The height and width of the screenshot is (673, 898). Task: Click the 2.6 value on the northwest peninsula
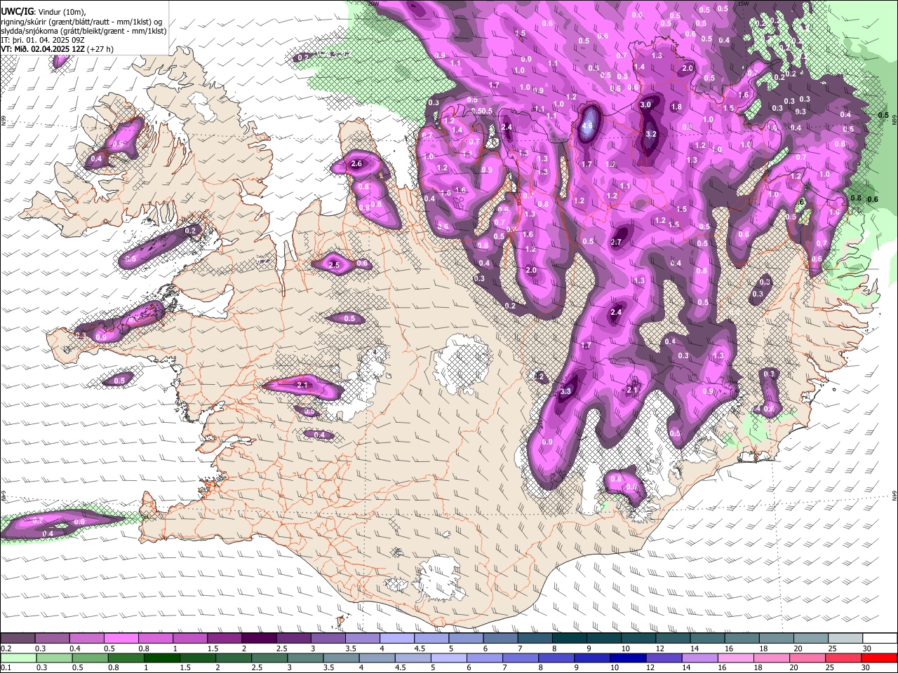click(x=356, y=164)
